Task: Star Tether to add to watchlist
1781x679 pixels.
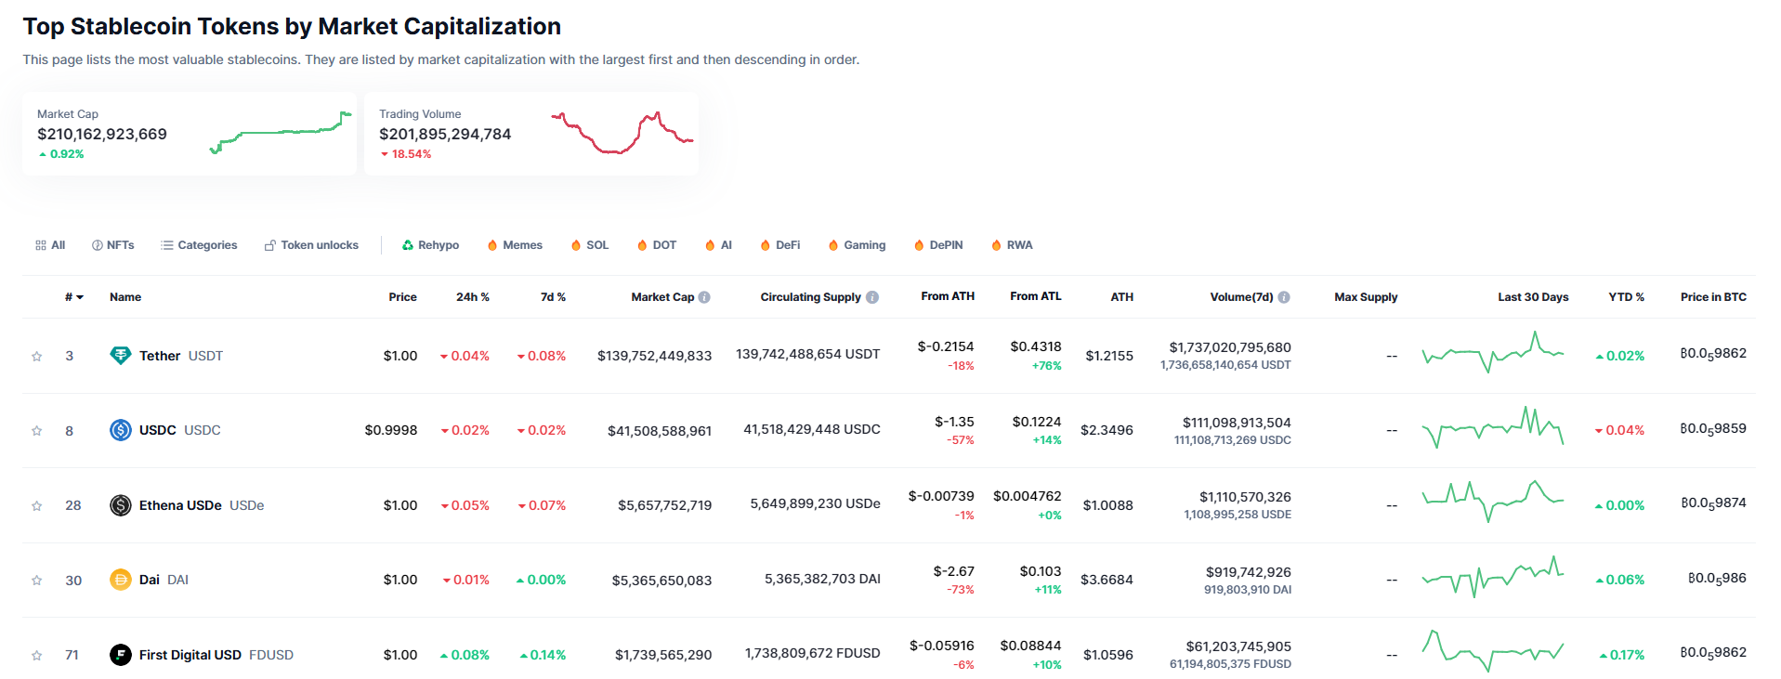Action: (37, 357)
